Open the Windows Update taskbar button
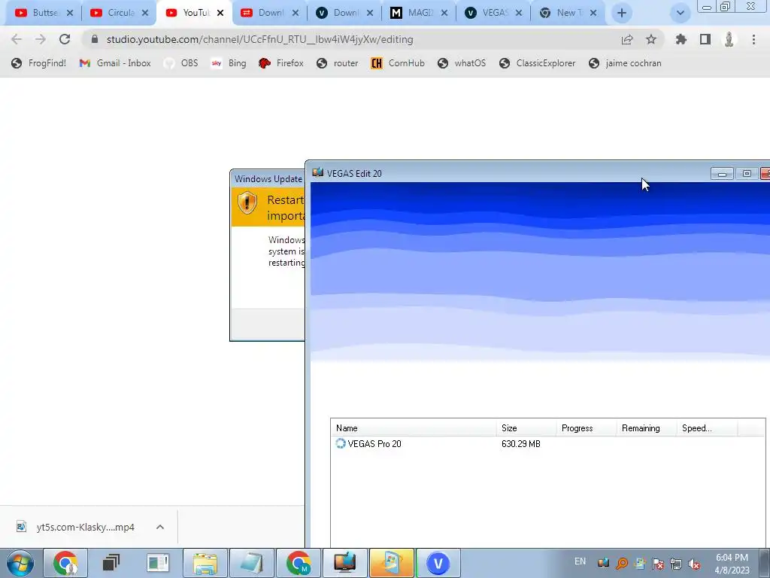 click(391, 563)
